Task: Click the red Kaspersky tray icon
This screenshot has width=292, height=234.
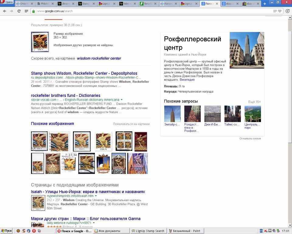Action: (x=266, y=231)
